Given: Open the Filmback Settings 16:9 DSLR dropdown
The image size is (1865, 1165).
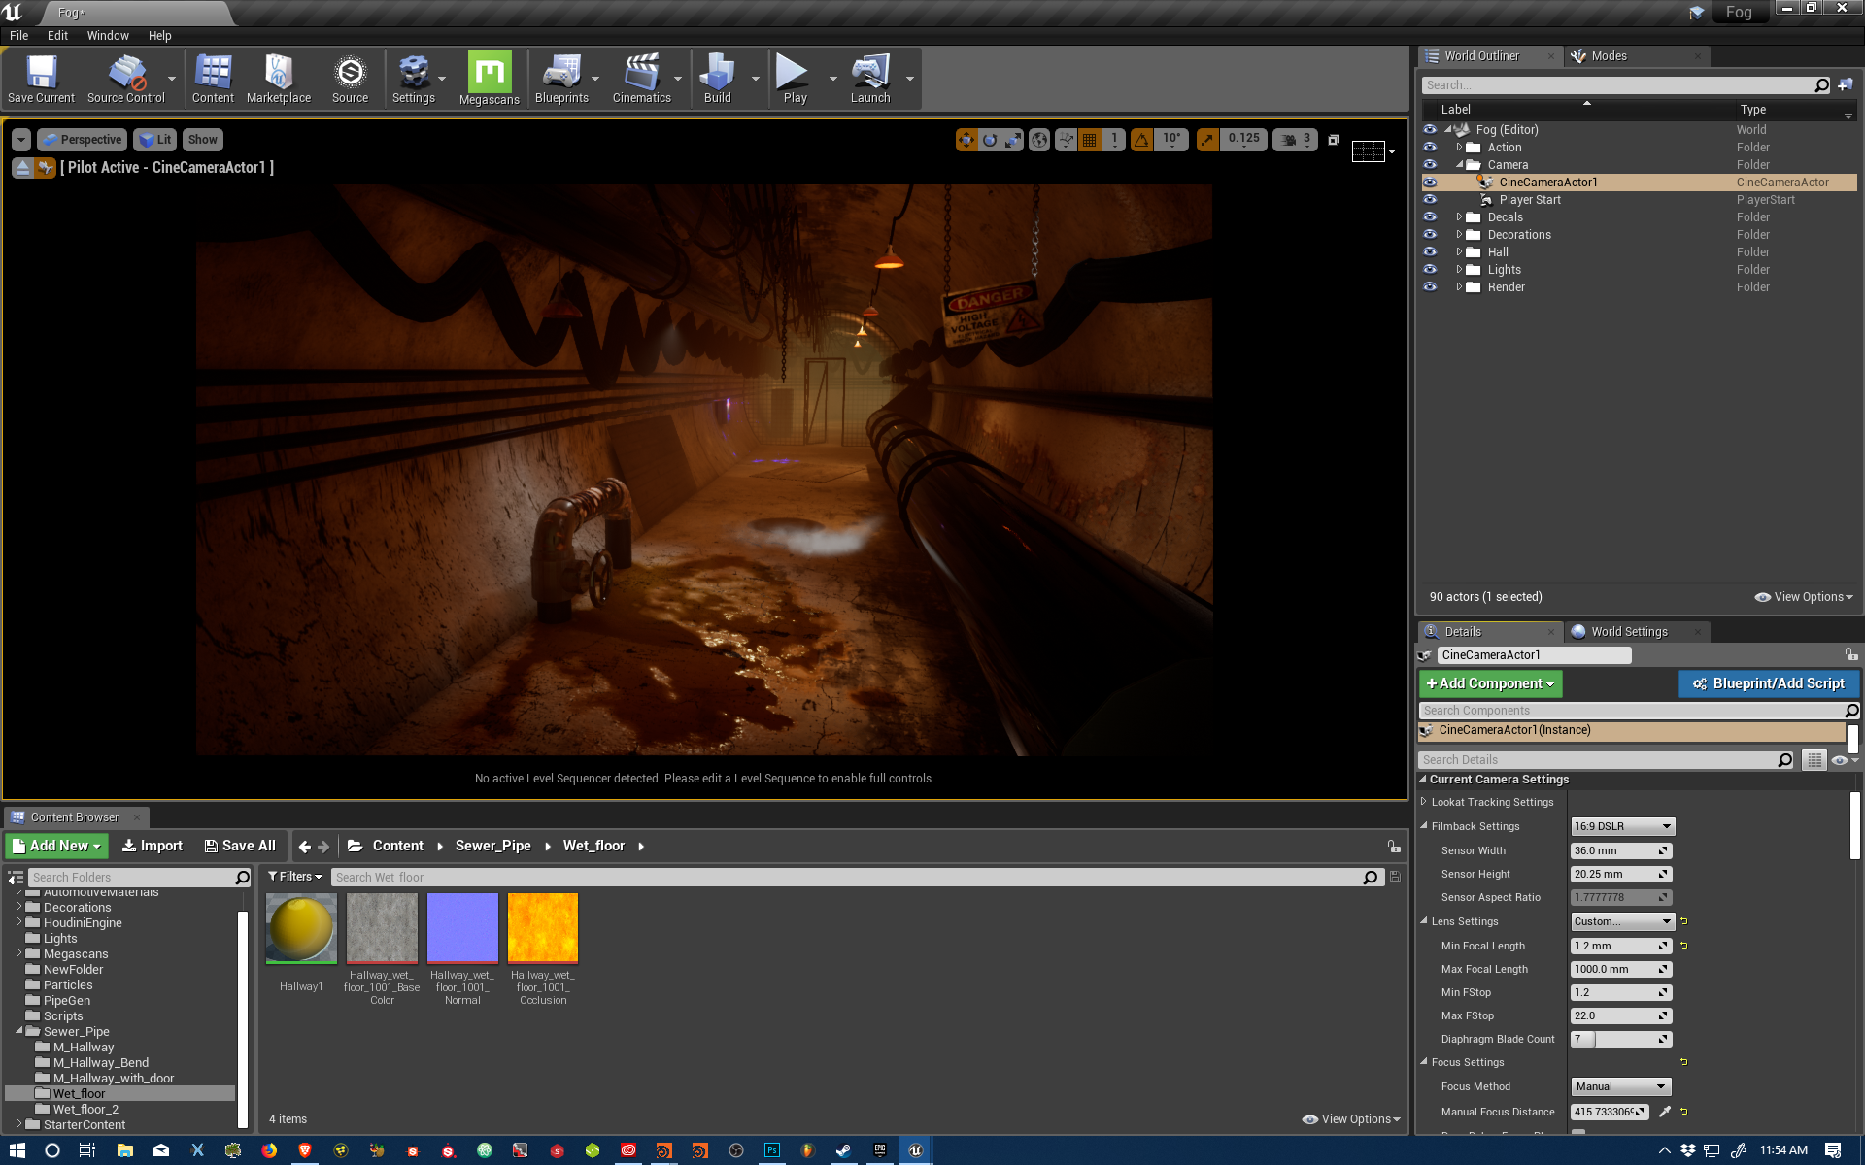Looking at the screenshot, I should tap(1622, 826).
